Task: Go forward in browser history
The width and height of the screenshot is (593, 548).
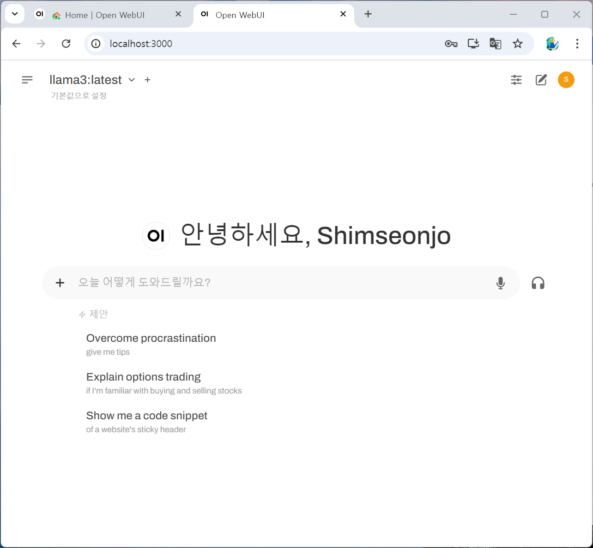Action: click(x=41, y=44)
